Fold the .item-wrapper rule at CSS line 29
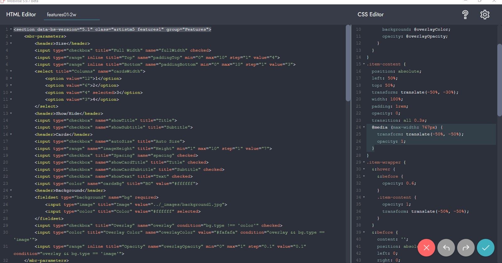502x263 pixels. [x=364, y=162]
